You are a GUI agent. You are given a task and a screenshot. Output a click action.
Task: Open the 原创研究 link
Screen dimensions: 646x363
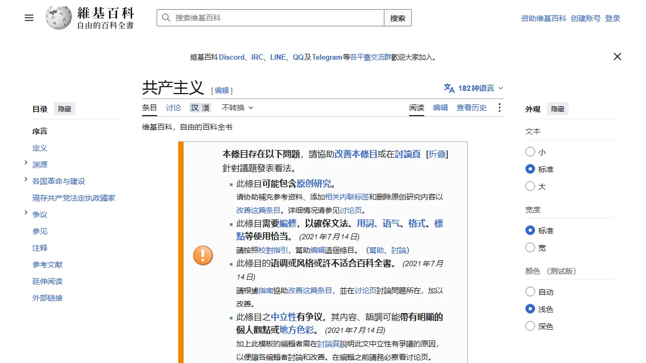[314, 183]
